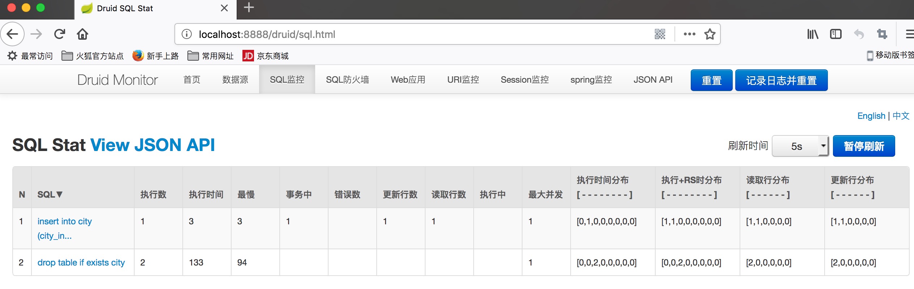Open the View JSON API link

[152, 145]
